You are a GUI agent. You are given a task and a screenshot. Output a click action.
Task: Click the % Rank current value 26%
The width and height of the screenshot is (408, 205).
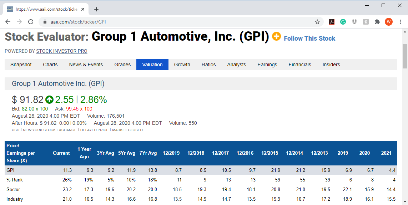(x=67, y=180)
